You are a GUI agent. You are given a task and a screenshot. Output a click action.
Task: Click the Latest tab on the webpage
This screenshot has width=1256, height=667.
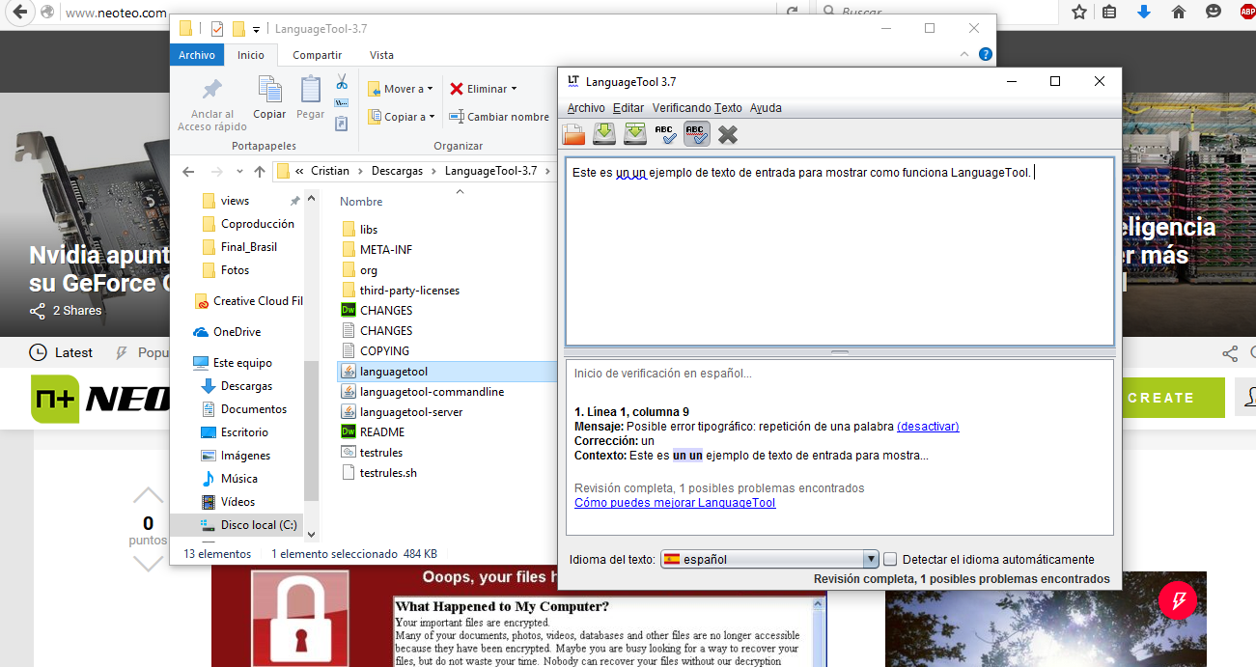tap(62, 352)
